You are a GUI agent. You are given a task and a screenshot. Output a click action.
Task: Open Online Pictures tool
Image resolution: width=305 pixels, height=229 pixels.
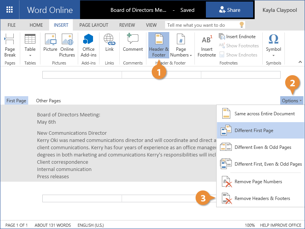click(67, 45)
